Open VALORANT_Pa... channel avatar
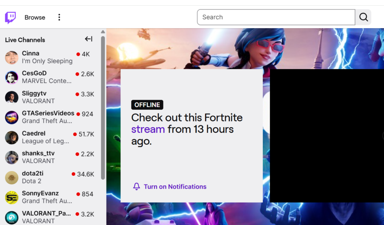The width and height of the screenshot is (384, 225). (x=12, y=217)
